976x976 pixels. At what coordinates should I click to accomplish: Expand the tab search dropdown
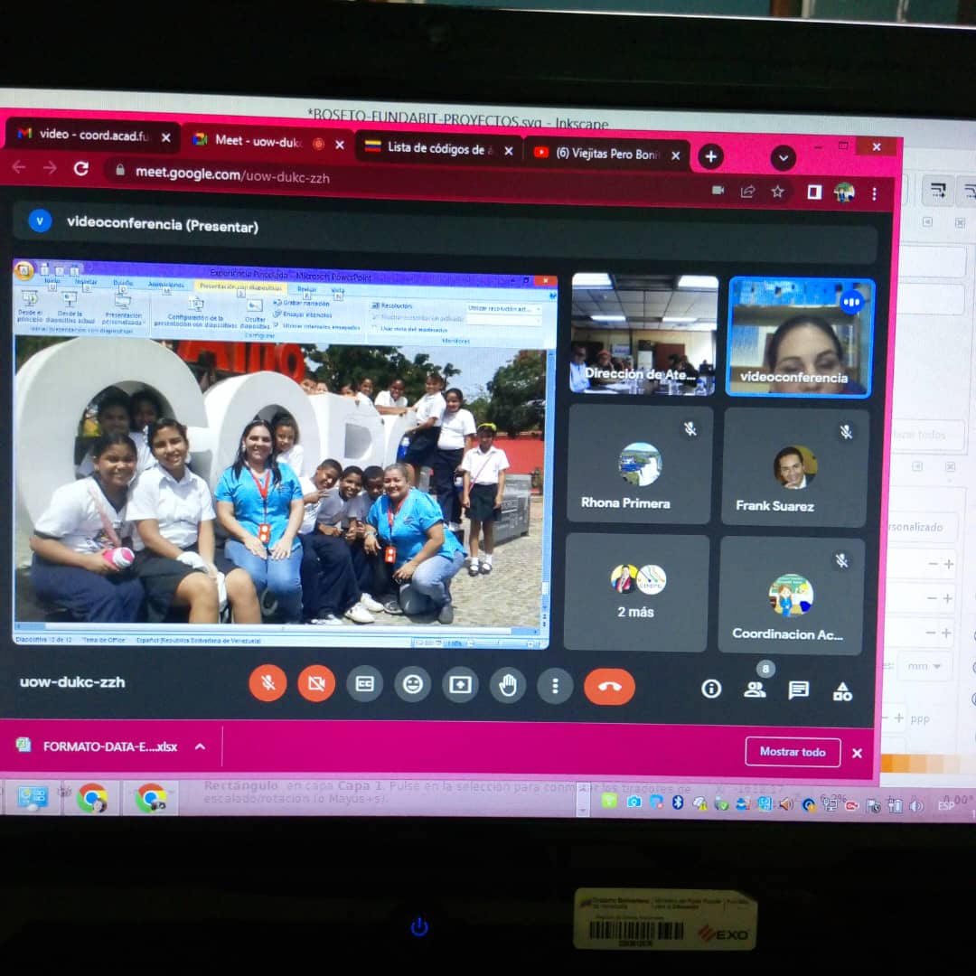[x=783, y=158]
